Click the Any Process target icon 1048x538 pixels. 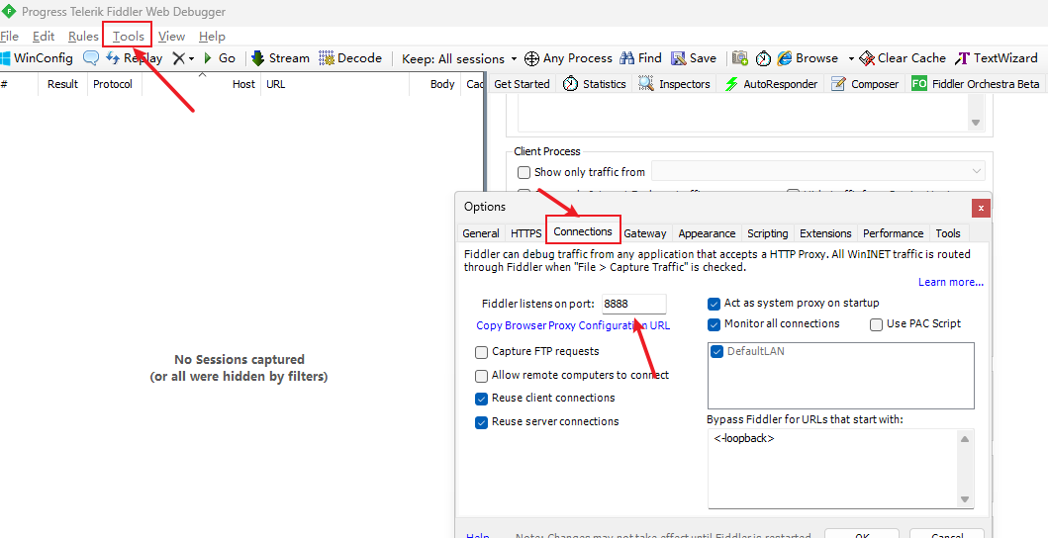click(x=532, y=58)
